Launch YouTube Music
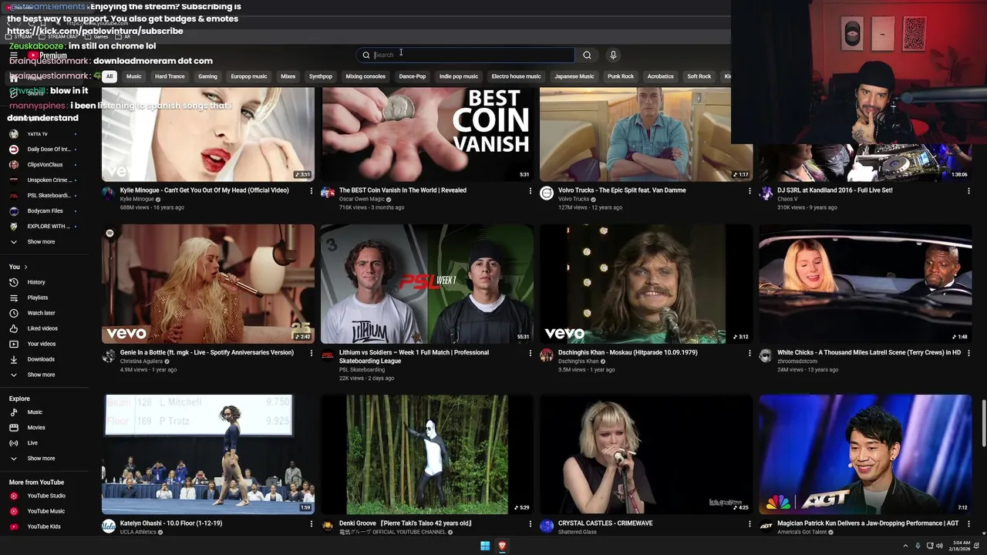 pos(46,511)
